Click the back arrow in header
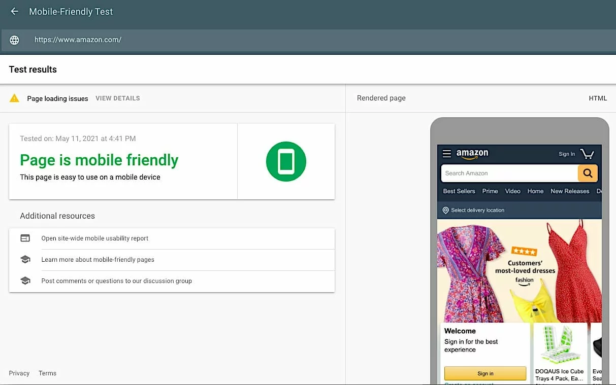616x385 pixels. pyautogui.click(x=14, y=11)
